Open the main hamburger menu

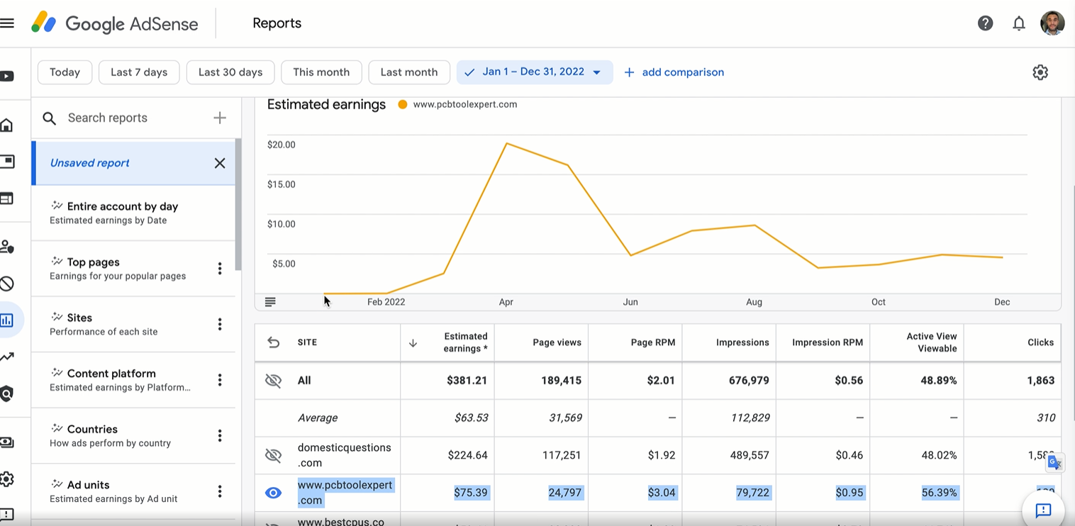pyautogui.click(x=7, y=23)
